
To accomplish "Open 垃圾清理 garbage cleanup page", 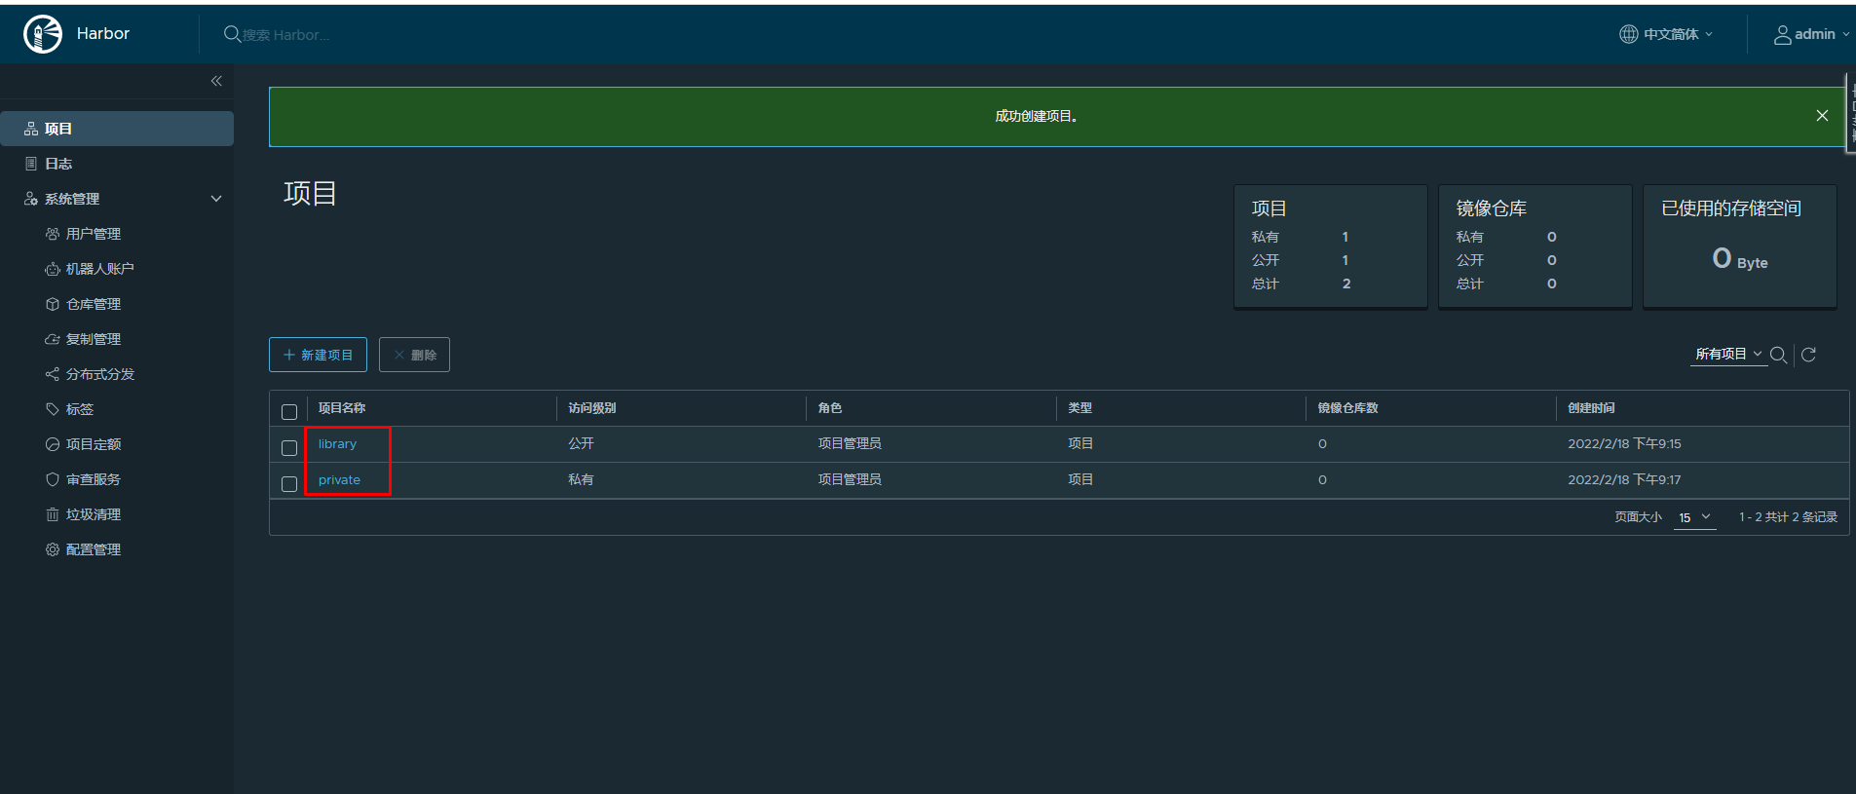I will coord(93,514).
